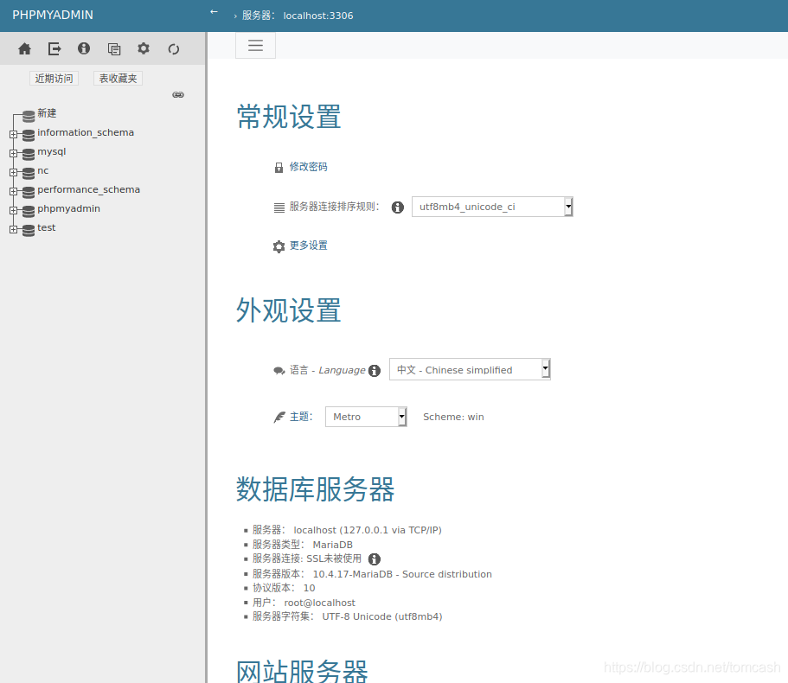
Task: Click the 'localhost (127.0.0.1 via TCP/IP)' text
Action: coord(368,530)
